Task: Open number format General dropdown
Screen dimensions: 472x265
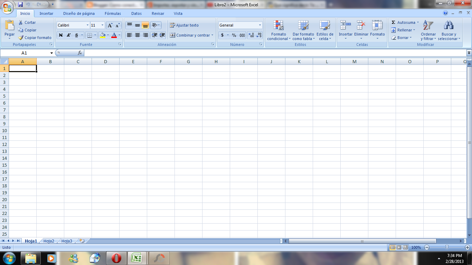Action: pos(260,25)
